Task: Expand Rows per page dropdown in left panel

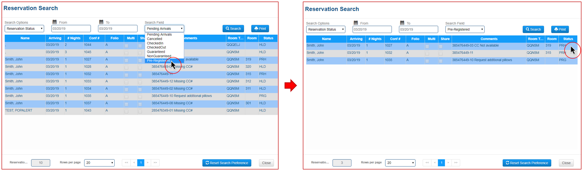Action: coord(99,162)
